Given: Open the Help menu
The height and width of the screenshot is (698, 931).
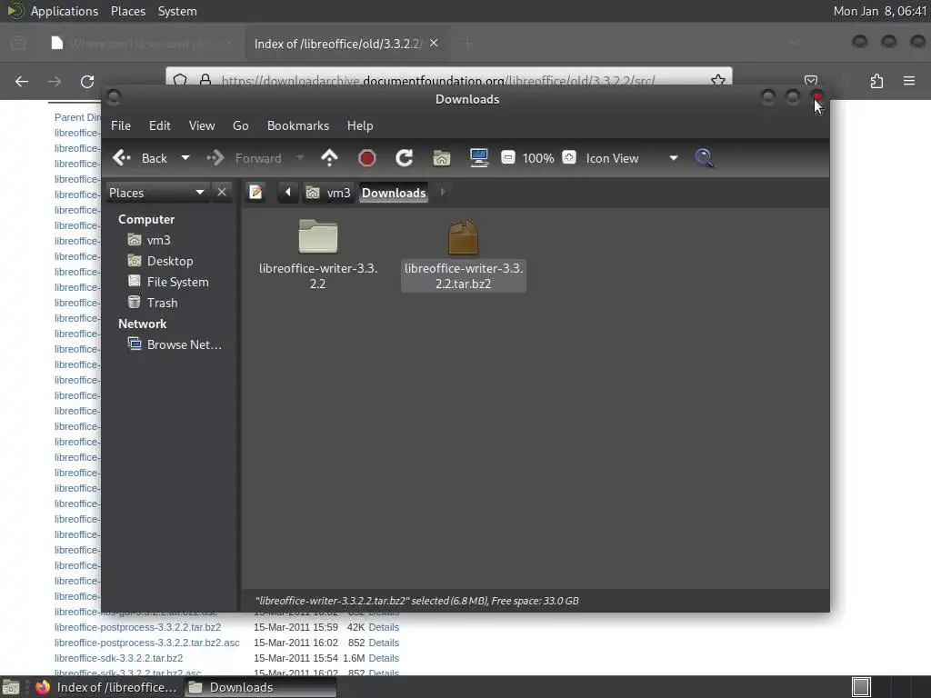Looking at the screenshot, I should pyautogui.click(x=360, y=125).
